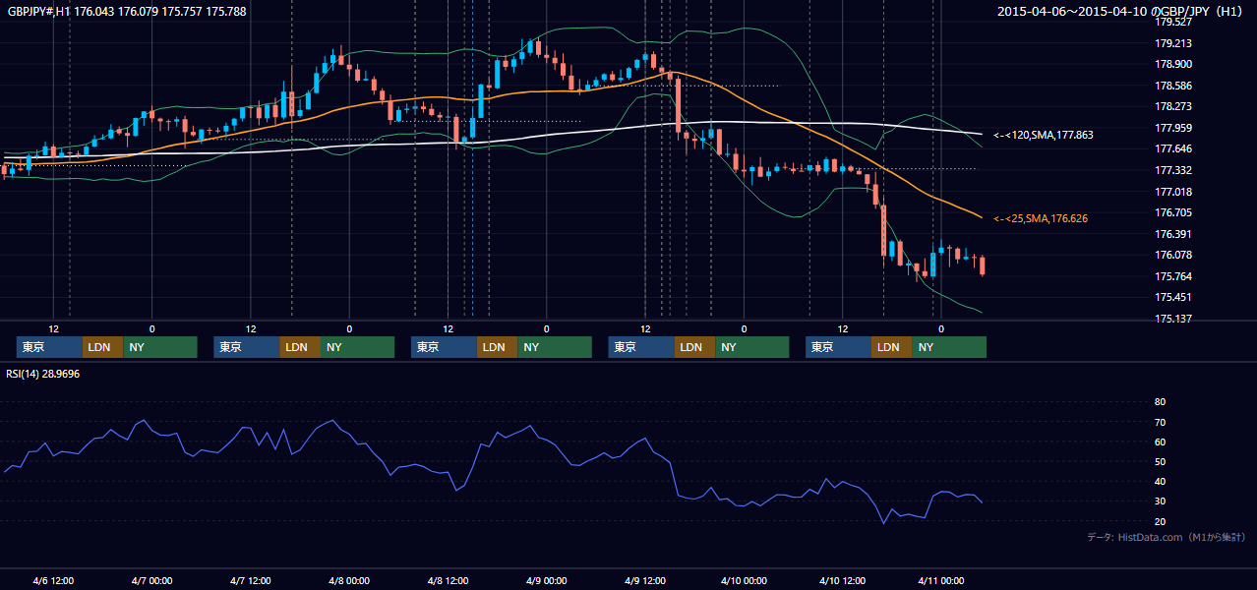Click the 4/11 00:00 time label
The height and width of the screenshot is (590, 1257).
coord(940,580)
